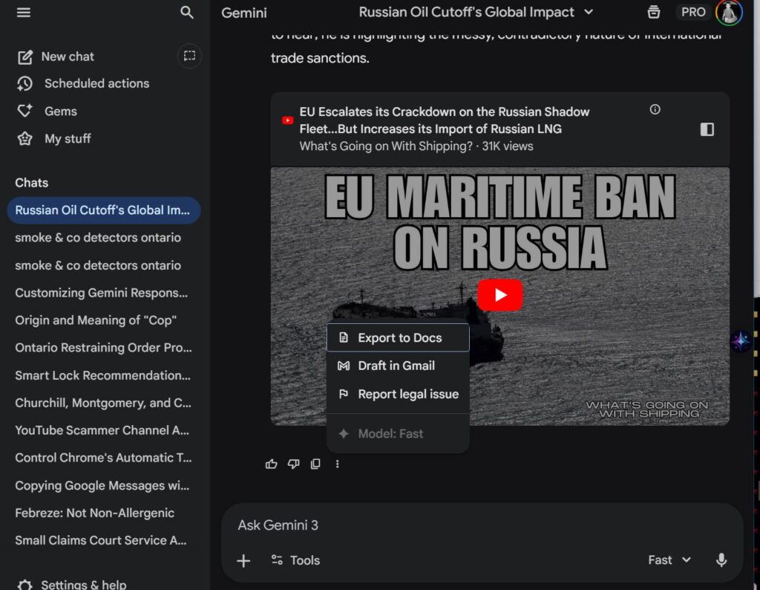This screenshot has height=590, width=760.
Task: Toggle the video side panel icon
Action: pyautogui.click(x=707, y=129)
